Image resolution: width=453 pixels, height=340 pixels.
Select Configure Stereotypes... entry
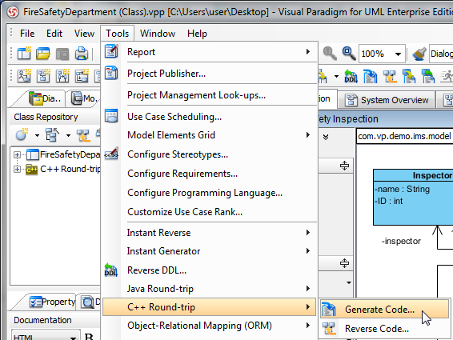(x=210, y=154)
